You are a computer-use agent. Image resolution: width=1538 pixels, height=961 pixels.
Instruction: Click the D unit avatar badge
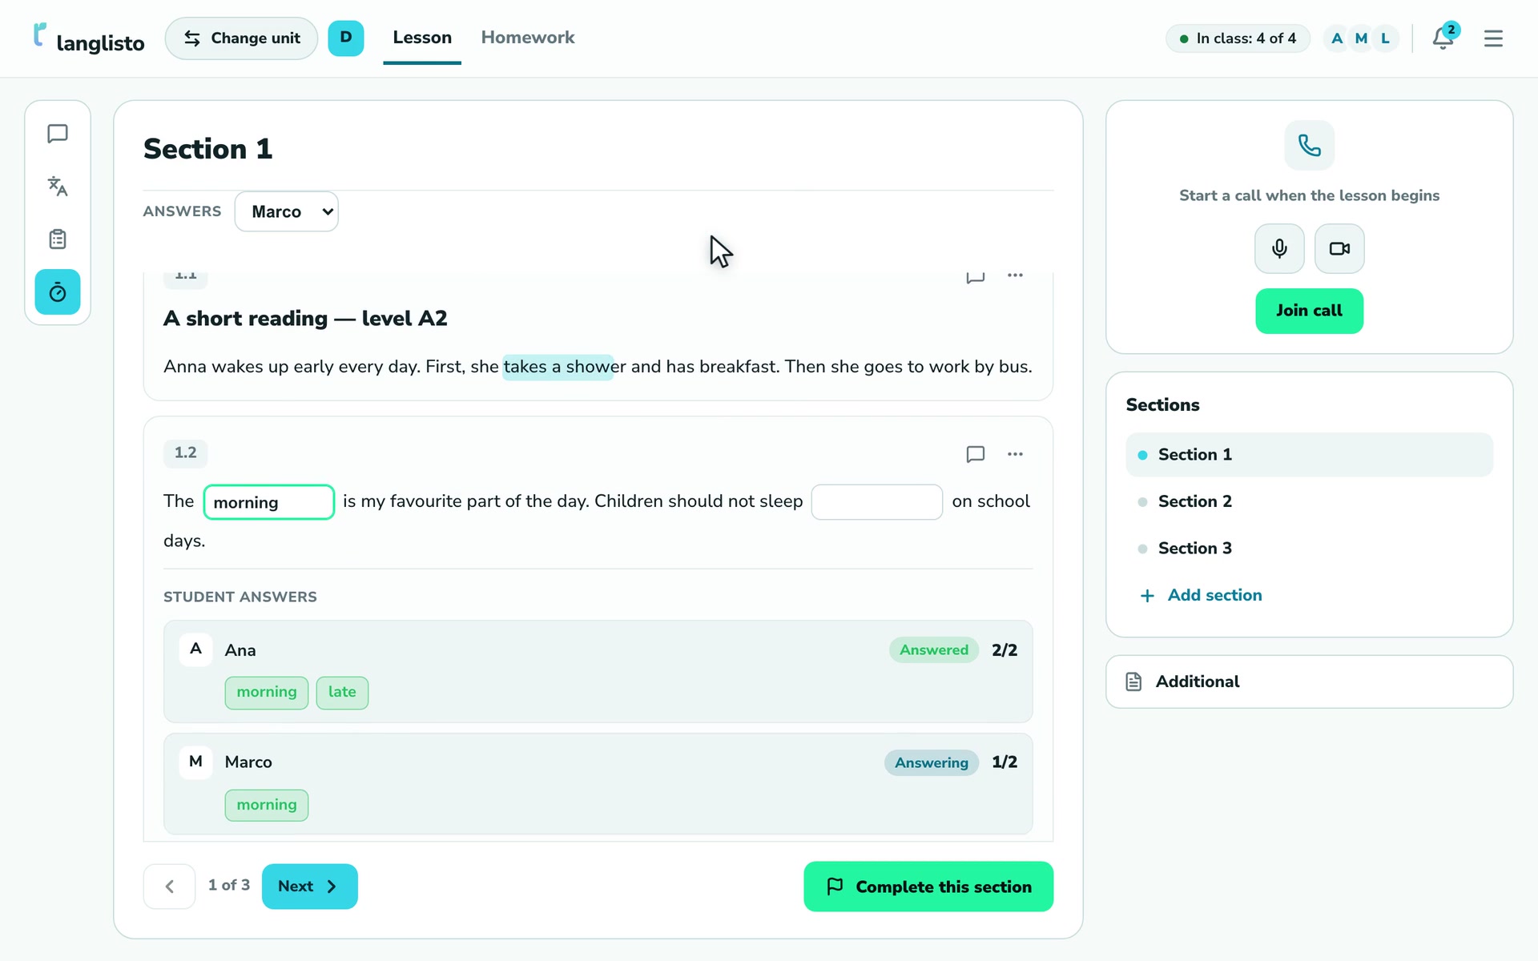(346, 38)
